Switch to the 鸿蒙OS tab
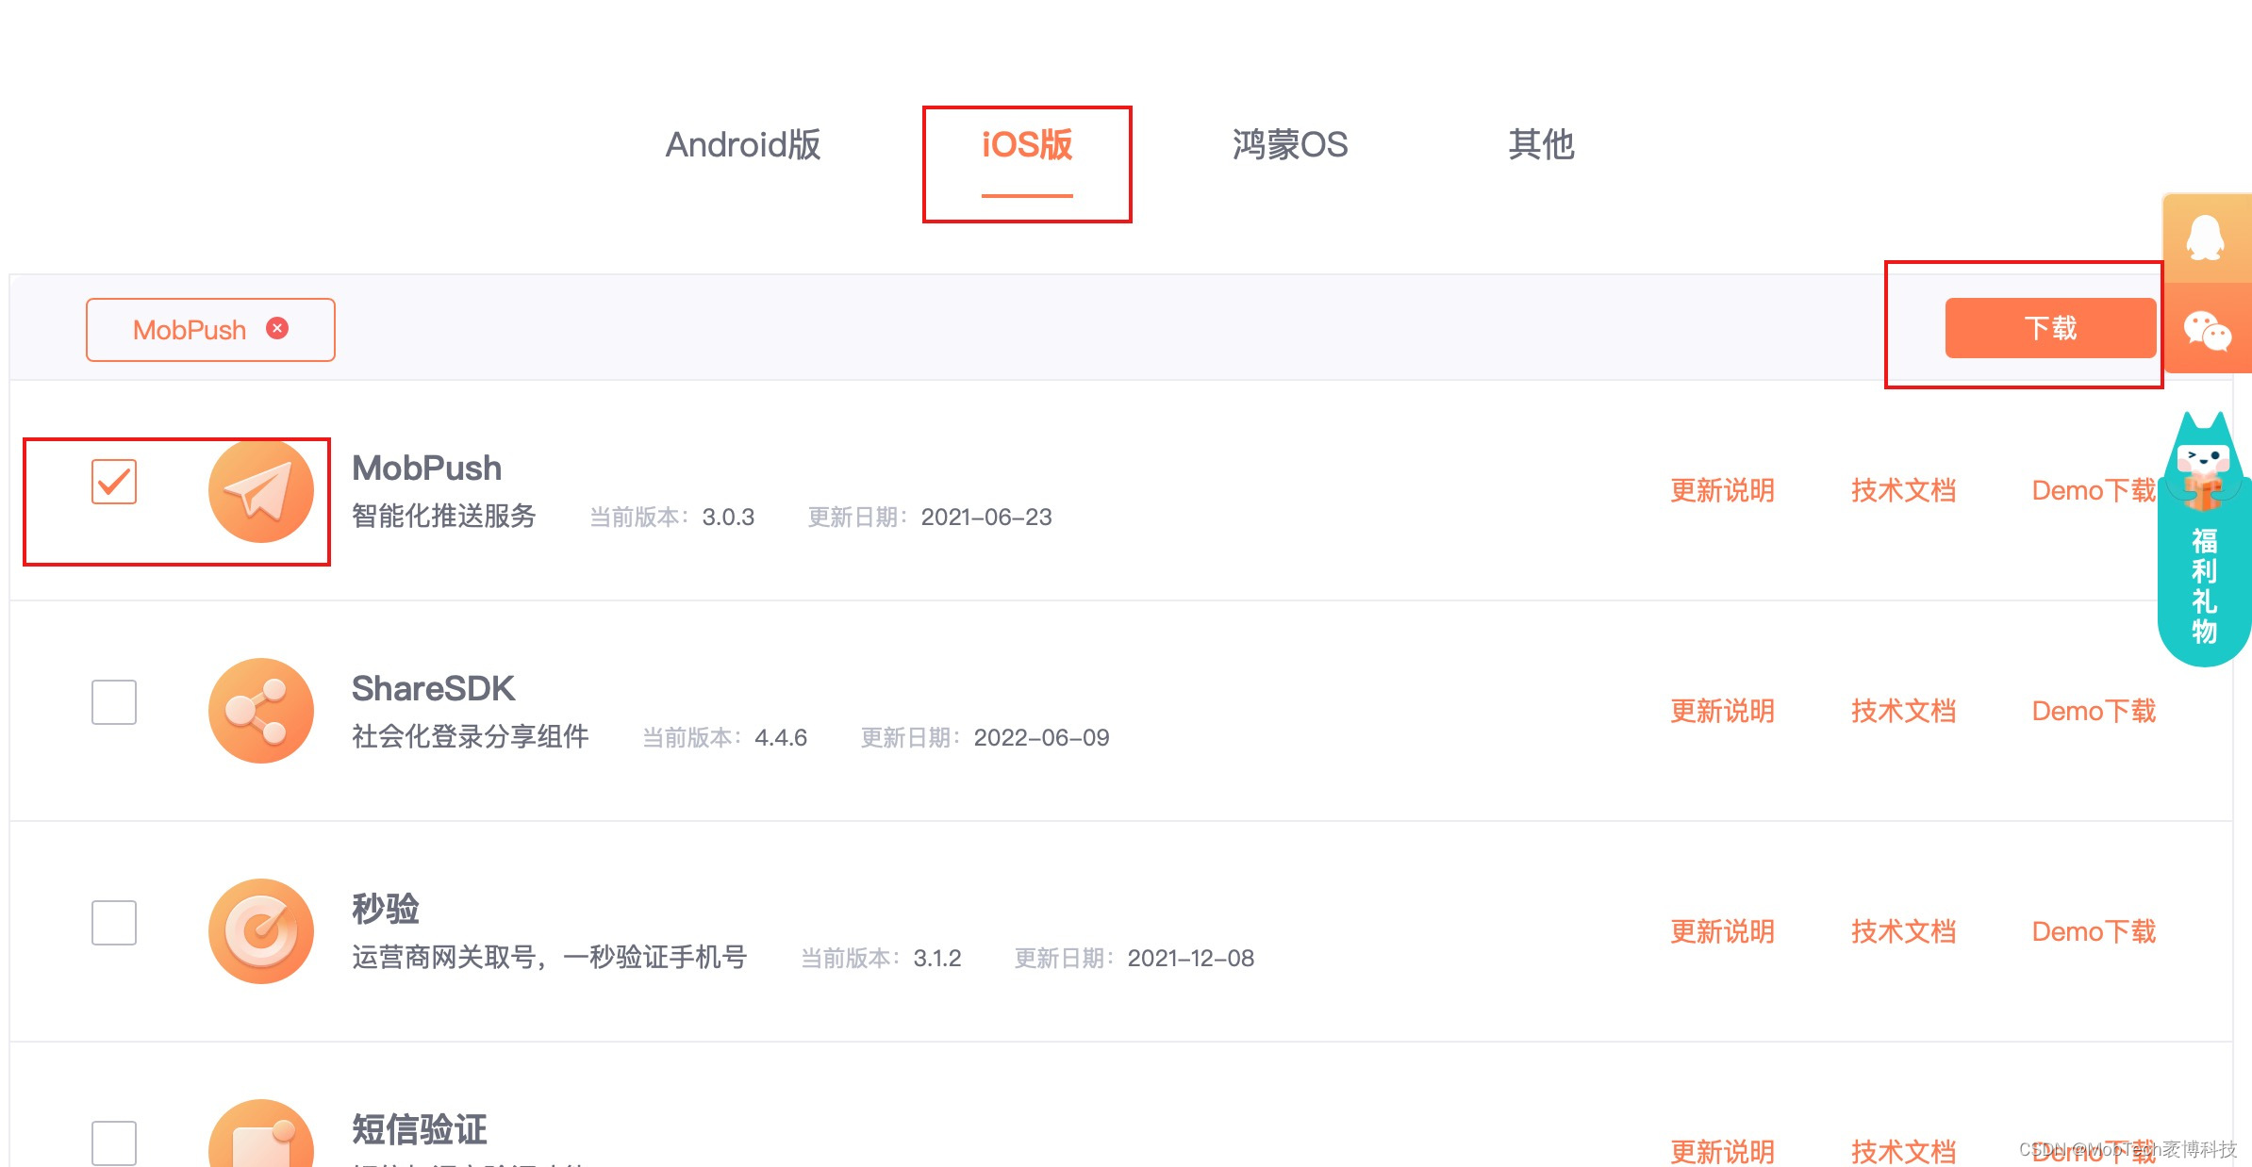 coord(1289,146)
